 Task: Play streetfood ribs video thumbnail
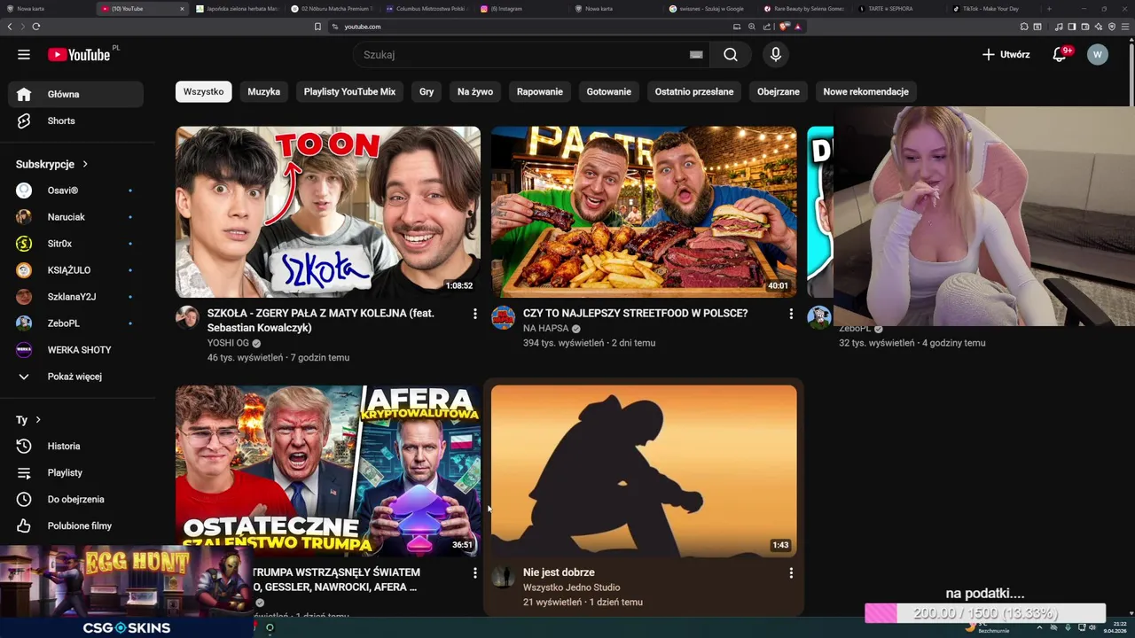[x=644, y=212]
